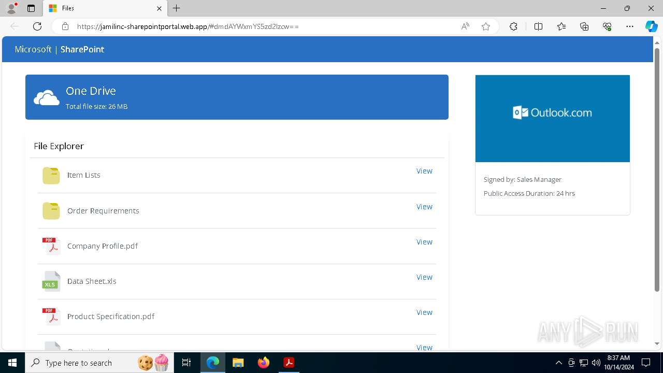663x373 pixels.
Task: View site information lock icon
Action: point(65,26)
